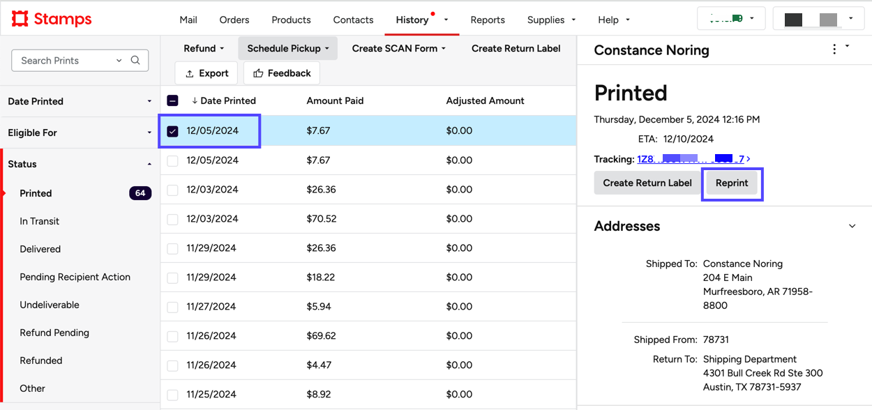Open the Create SCAN Form dropdown
Image resolution: width=872 pixels, height=410 pixels.
click(x=398, y=48)
